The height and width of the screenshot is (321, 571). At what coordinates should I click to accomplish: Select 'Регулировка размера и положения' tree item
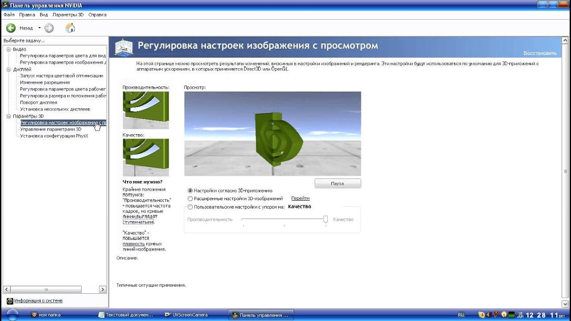(63, 96)
